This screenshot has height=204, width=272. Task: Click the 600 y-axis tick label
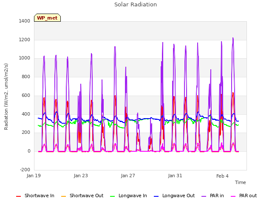[x=26, y=95]
